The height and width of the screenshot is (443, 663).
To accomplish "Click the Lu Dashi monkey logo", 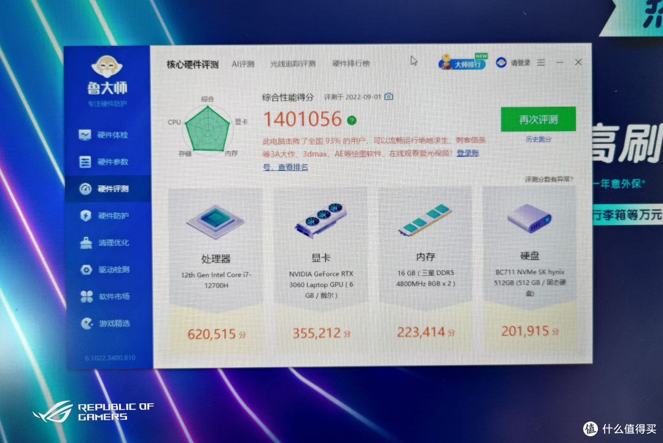I will (x=107, y=67).
